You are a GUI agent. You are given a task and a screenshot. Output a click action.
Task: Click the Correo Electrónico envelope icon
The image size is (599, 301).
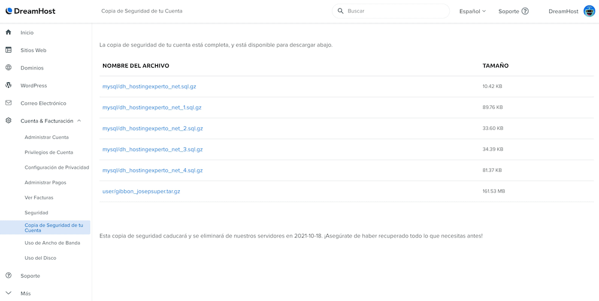(8, 103)
